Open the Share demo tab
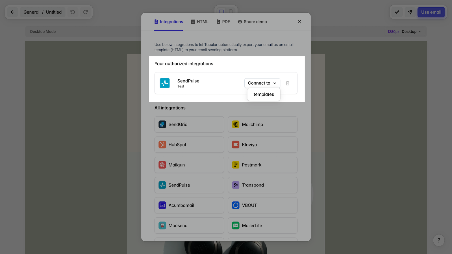Image resolution: width=452 pixels, height=254 pixels. coord(252,22)
